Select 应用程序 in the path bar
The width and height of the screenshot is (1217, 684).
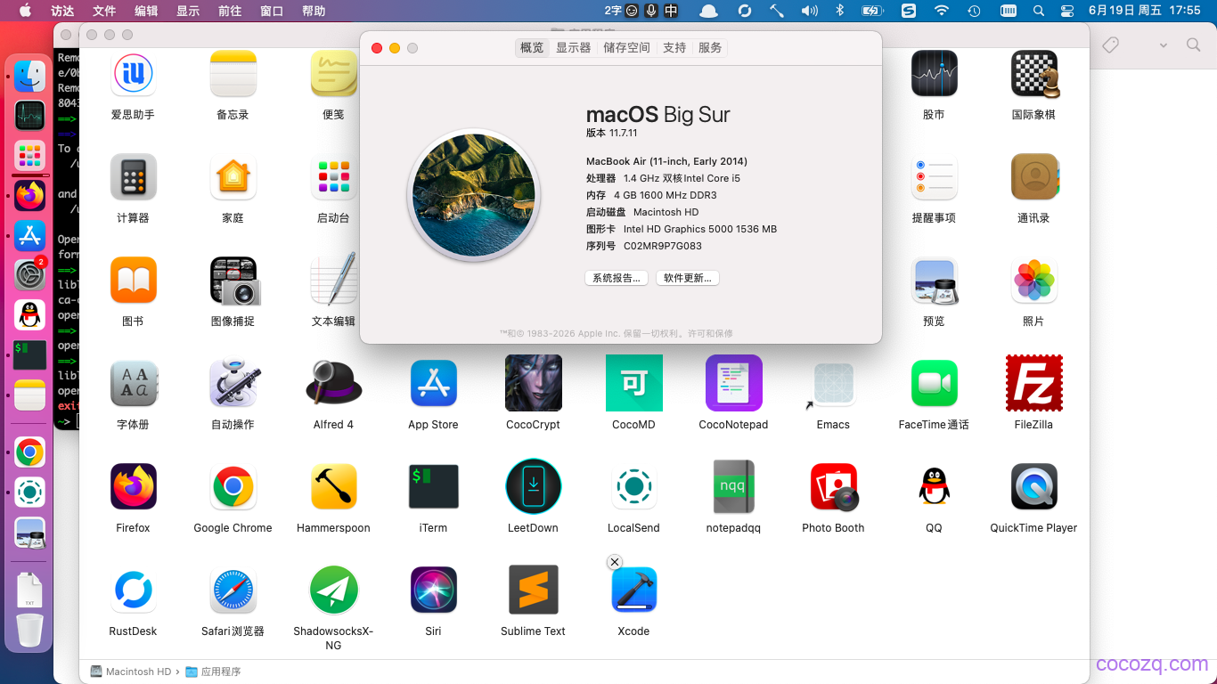(x=214, y=672)
